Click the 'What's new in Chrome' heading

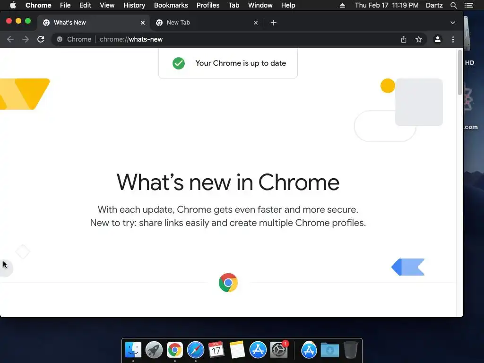click(x=228, y=182)
